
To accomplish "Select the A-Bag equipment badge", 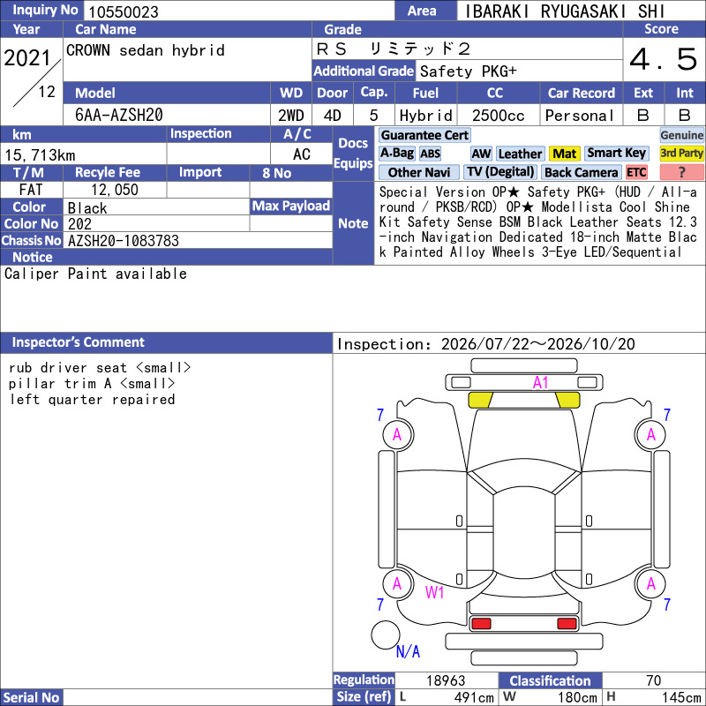I will click(396, 154).
